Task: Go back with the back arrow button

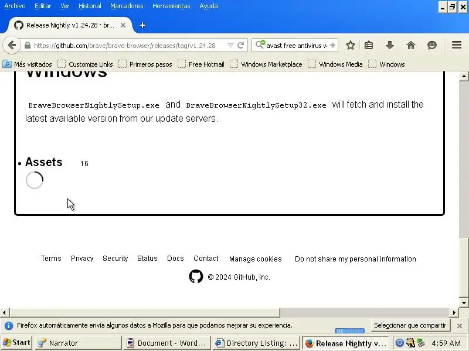Action: click(12, 46)
